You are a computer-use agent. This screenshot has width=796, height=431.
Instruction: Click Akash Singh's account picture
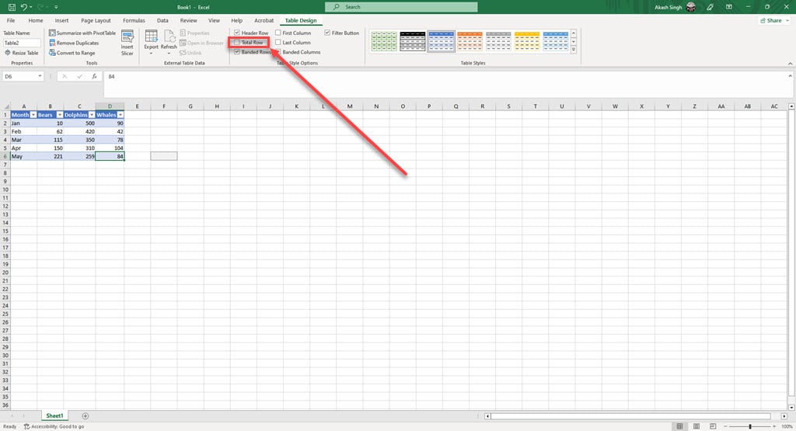[x=691, y=7]
